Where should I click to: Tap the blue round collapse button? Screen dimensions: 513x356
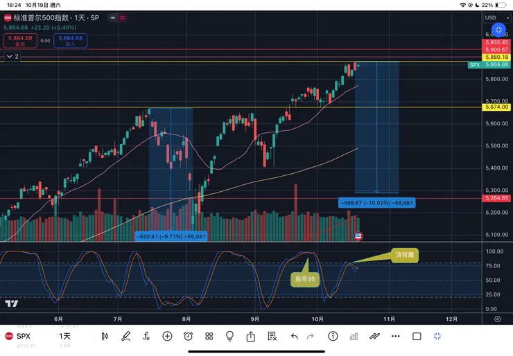tap(498, 30)
